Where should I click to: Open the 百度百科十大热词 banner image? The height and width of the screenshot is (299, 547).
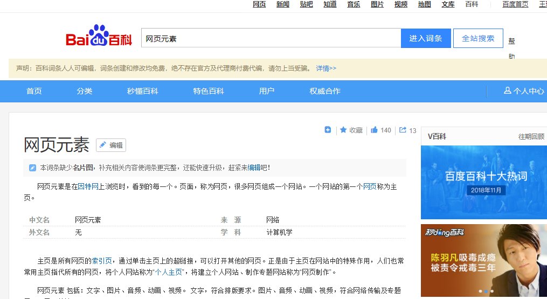point(484,182)
